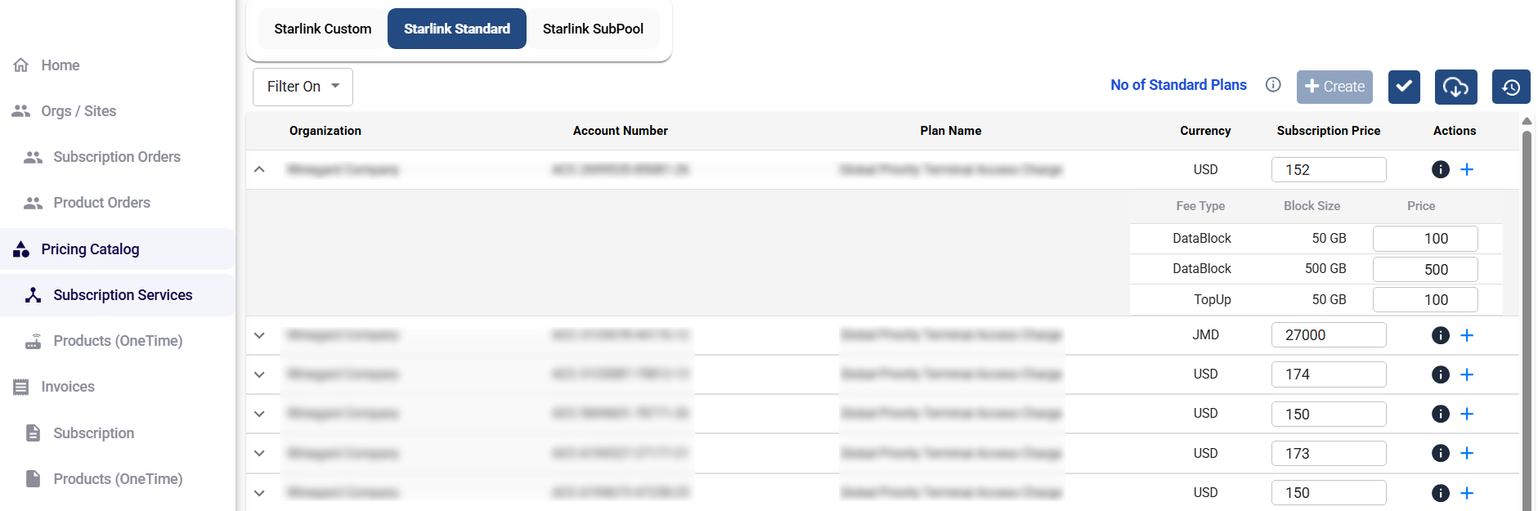Viewport: 1538px width, 511px height.
Task: Click the blue checkmark button
Action: [x=1404, y=87]
